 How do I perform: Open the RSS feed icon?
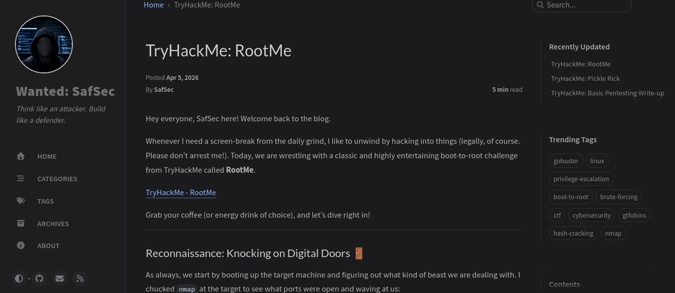79,278
